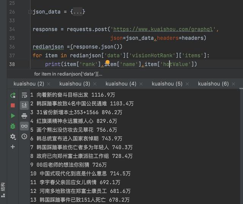
Task: Click the clock history icon in run panel
Action: coord(24,137)
